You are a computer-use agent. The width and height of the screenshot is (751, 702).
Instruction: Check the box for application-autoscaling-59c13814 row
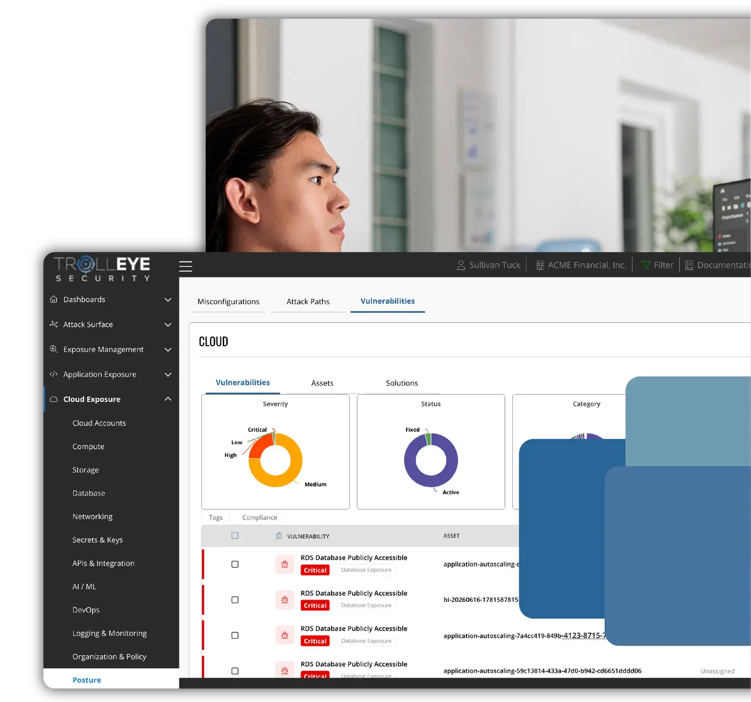pos(235,671)
